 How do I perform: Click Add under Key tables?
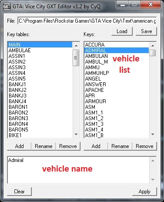(19, 146)
